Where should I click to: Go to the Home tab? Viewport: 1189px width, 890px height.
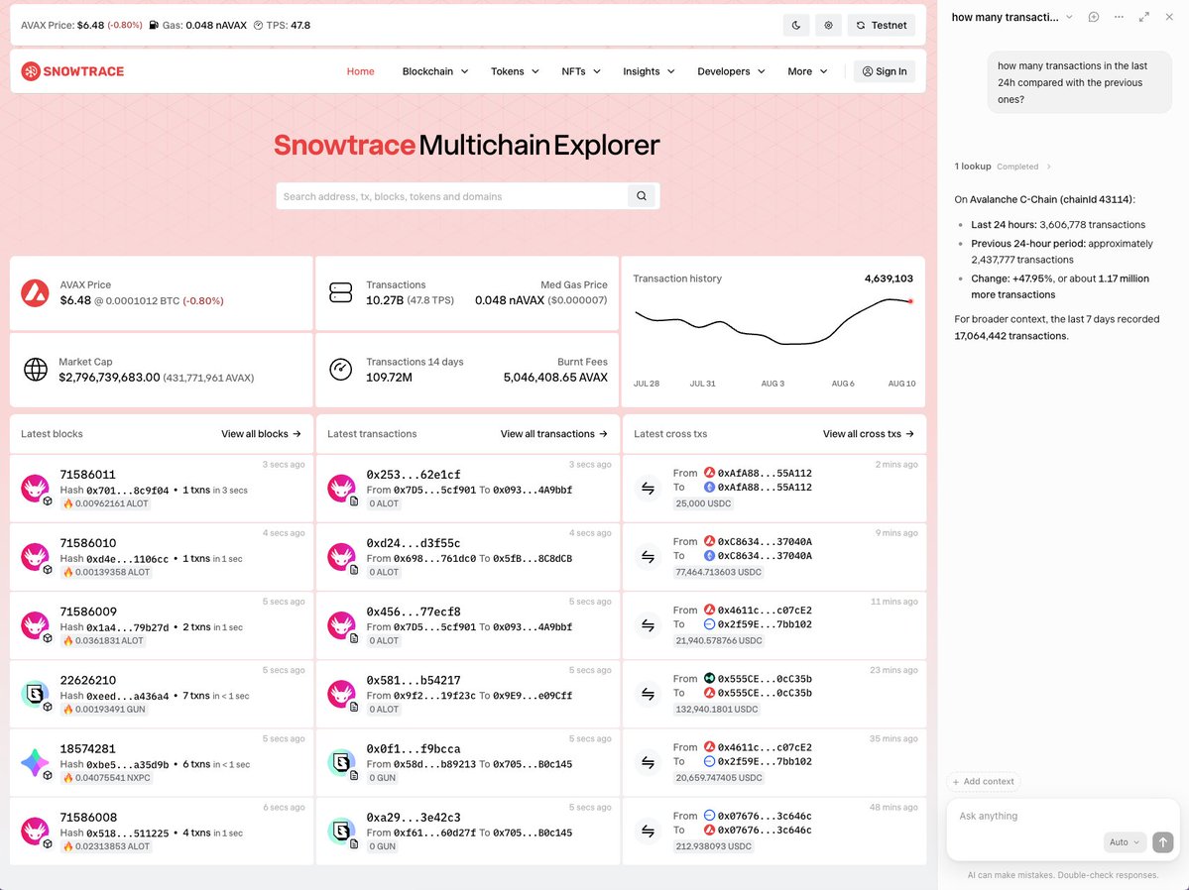[x=360, y=71]
